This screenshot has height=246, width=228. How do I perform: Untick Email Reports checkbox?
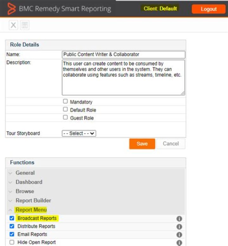[12, 234]
